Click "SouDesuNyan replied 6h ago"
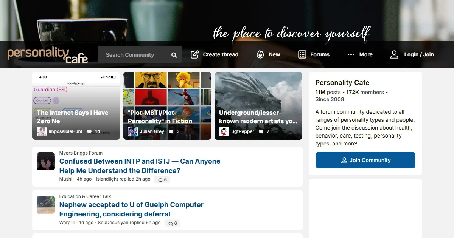454x238 pixels. [x=129, y=223]
